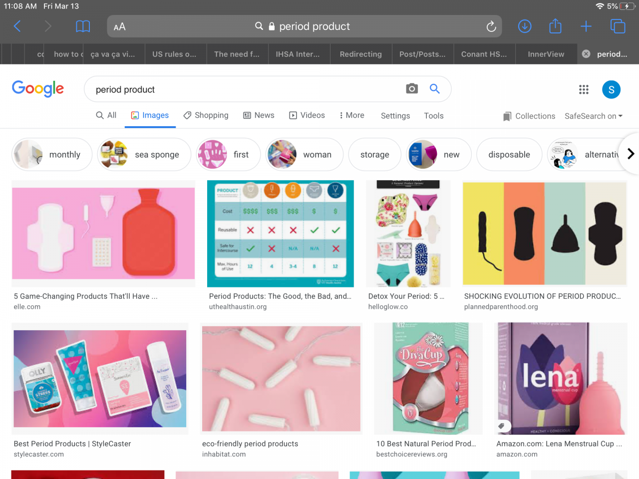Open Google apps grid icon
639x479 pixels.
[584, 89]
